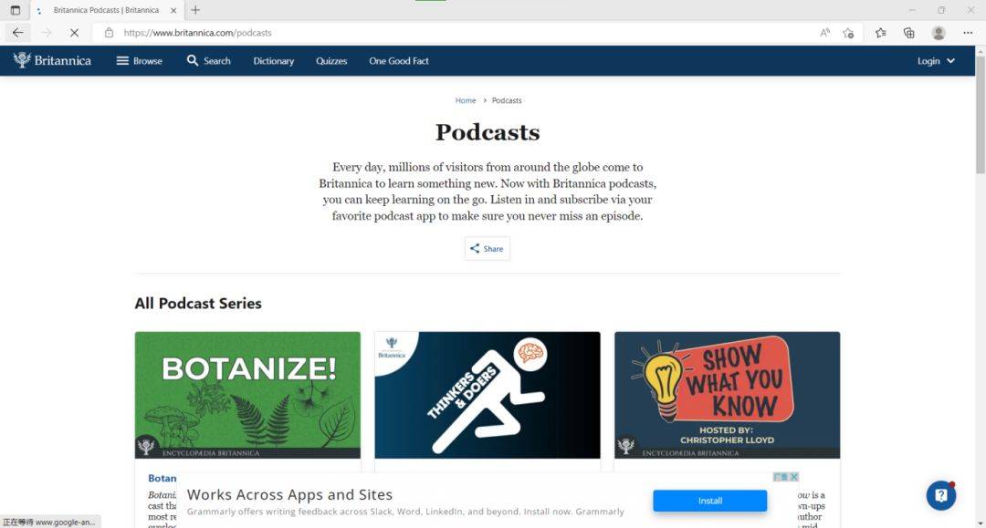Open the Botanize! podcast thumbnail

pos(247,395)
